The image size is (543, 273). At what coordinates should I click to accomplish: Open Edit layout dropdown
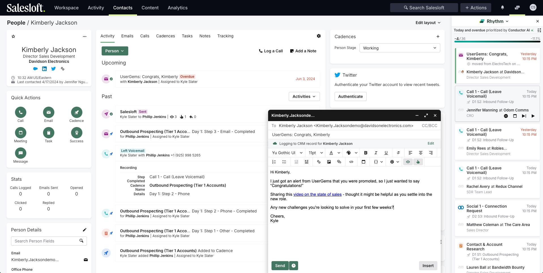428,23
